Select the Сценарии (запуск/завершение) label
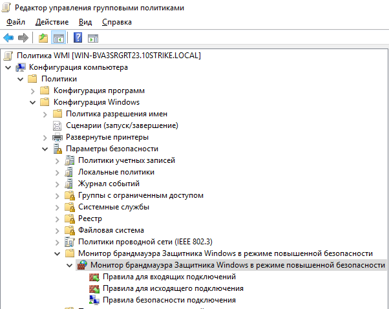Viewport: 389px width, 309px height. (x=122, y=125)
